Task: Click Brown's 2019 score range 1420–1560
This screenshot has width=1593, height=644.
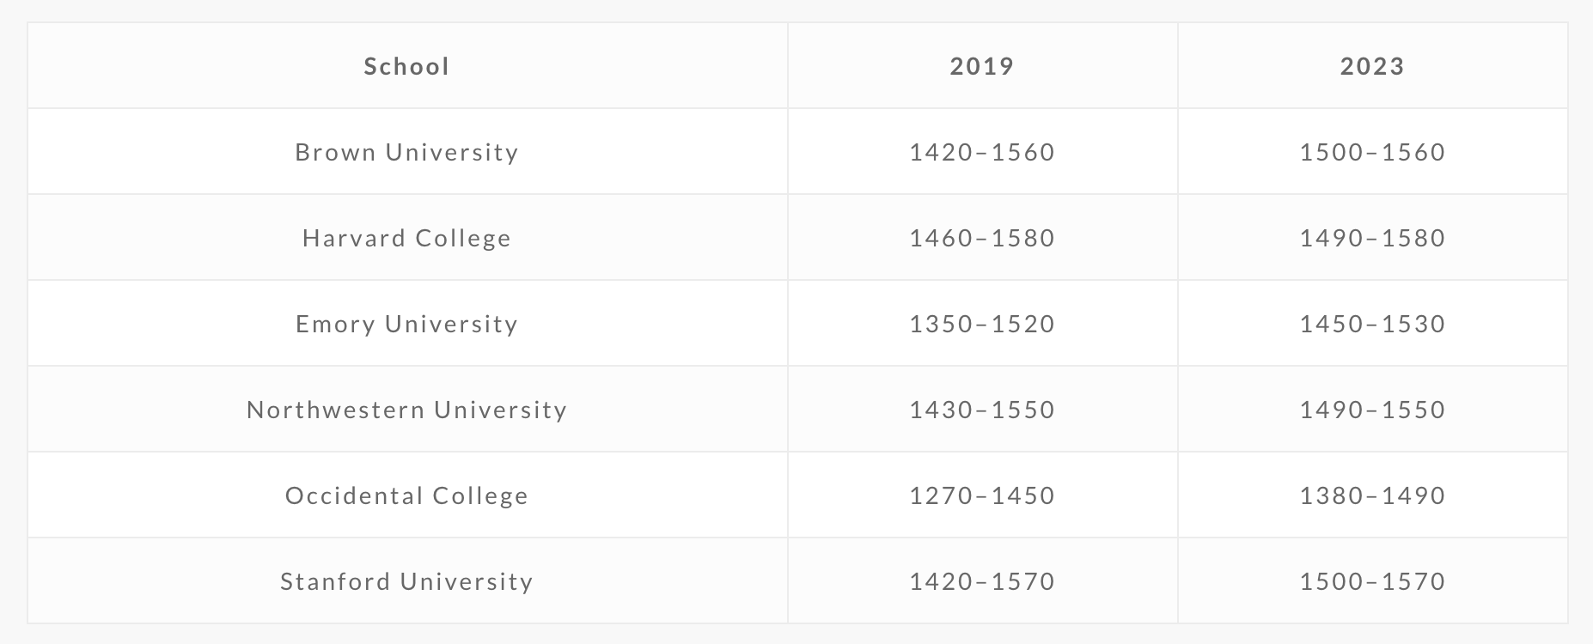Action: click(982, 152)
